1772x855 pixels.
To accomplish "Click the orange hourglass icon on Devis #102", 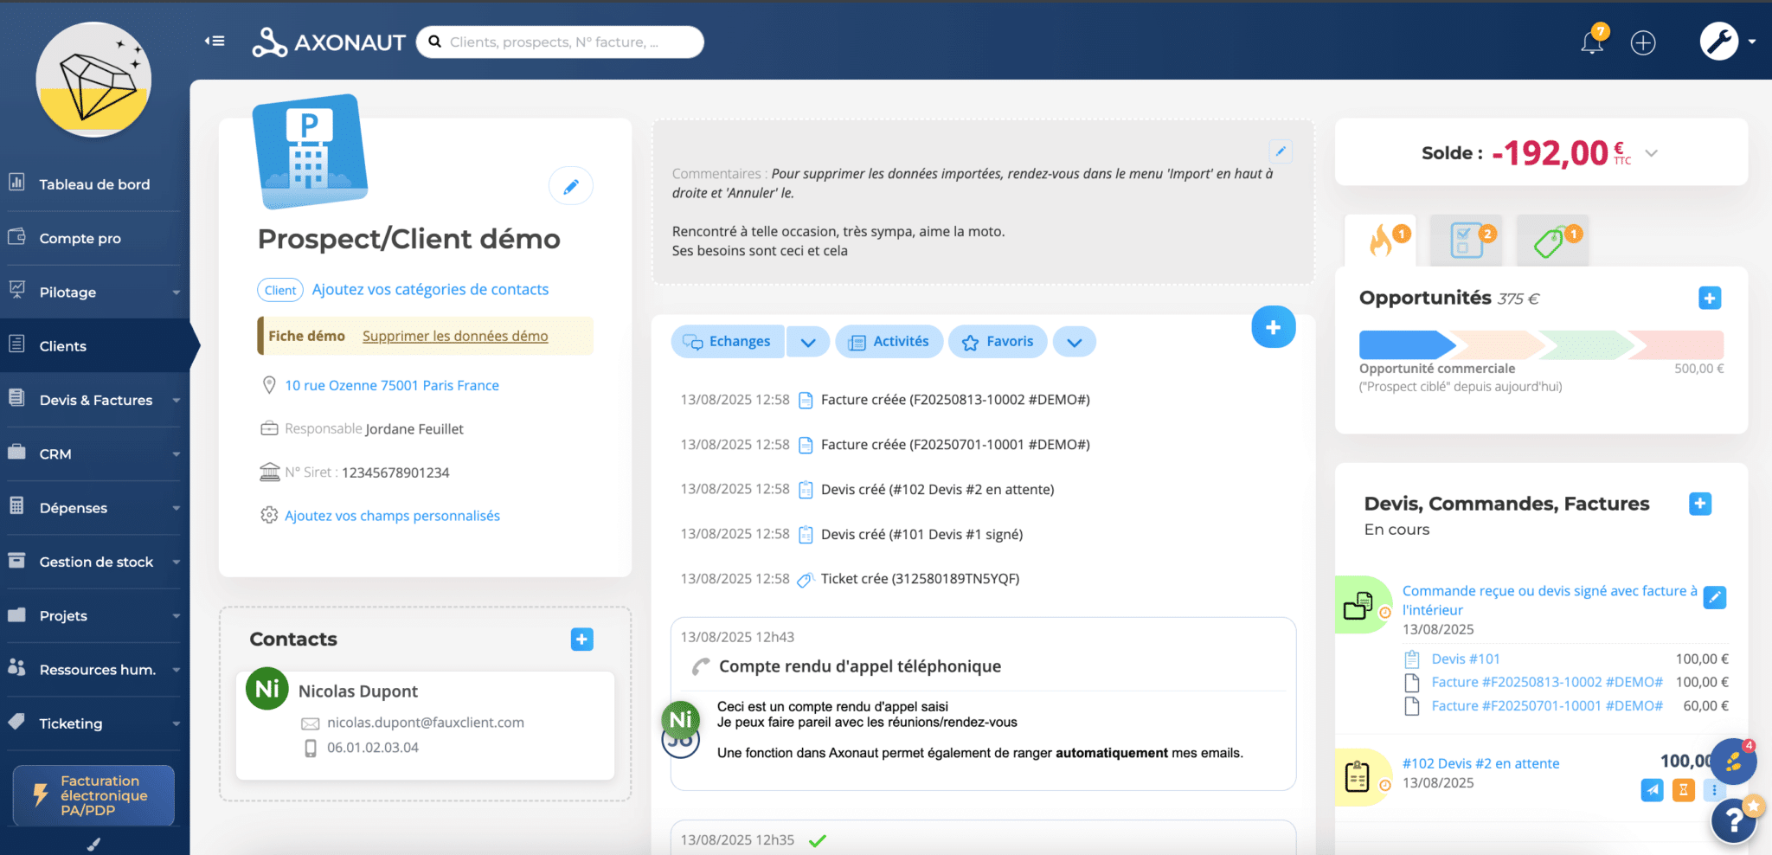I will click(1684, 789).
